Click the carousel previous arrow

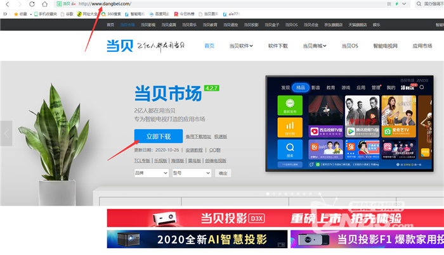tap(6, 134)
